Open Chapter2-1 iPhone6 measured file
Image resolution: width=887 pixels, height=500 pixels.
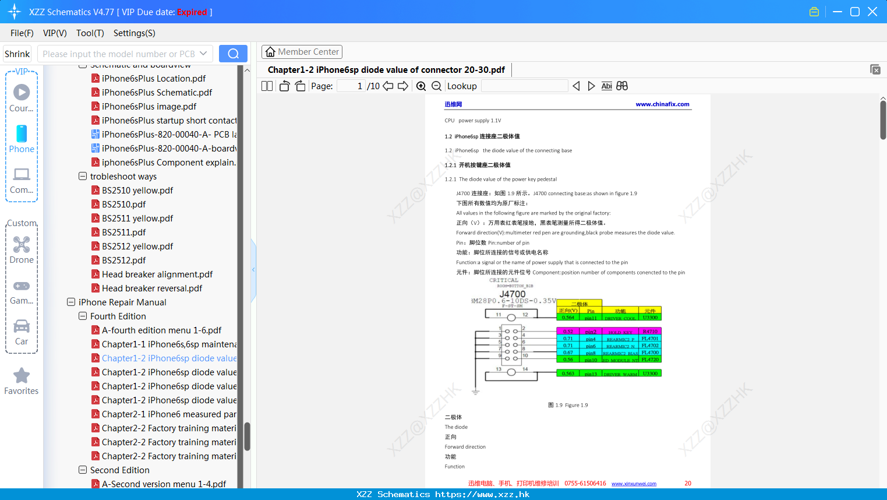[x=164, y=414]
